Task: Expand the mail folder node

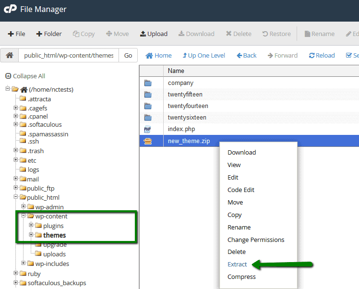Action: 16,179
